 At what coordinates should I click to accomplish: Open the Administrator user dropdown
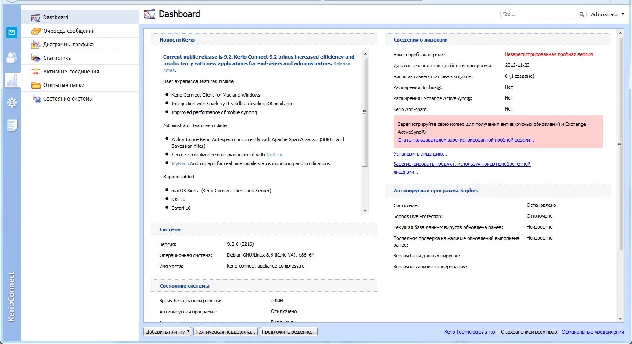pyautogui.click(x=608, y=14)
